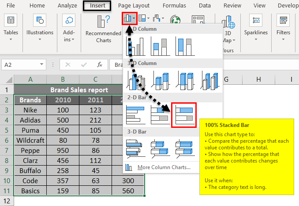Open the Tables group button

coord(11,28)
